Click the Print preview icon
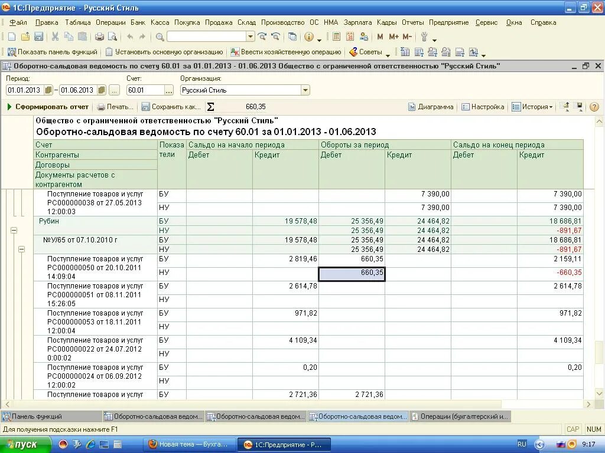 pyautogui.click(x=112, y=37)
